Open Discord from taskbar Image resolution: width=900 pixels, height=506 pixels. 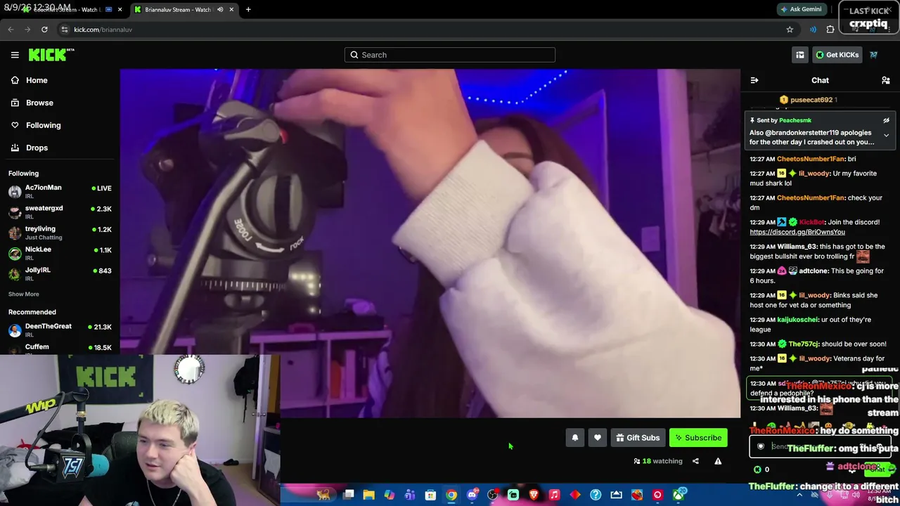tap(472, 495)
